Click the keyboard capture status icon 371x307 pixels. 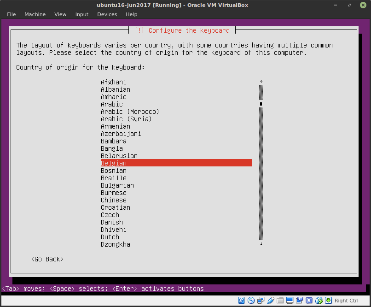tap(327, 300)
